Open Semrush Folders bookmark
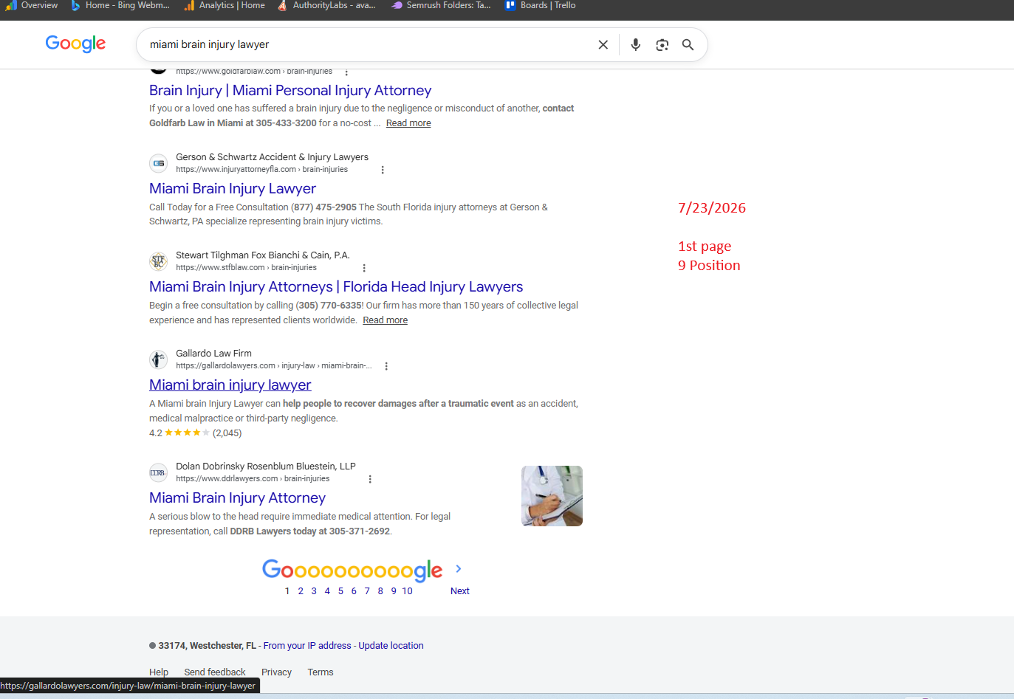Viewport: 1014px width, 699px height. tap(441, 5)
